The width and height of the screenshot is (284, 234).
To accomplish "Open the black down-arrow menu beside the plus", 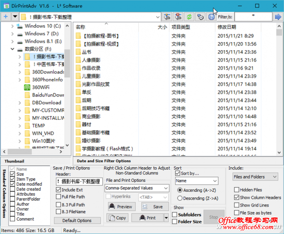I will (x=15, y=17).
